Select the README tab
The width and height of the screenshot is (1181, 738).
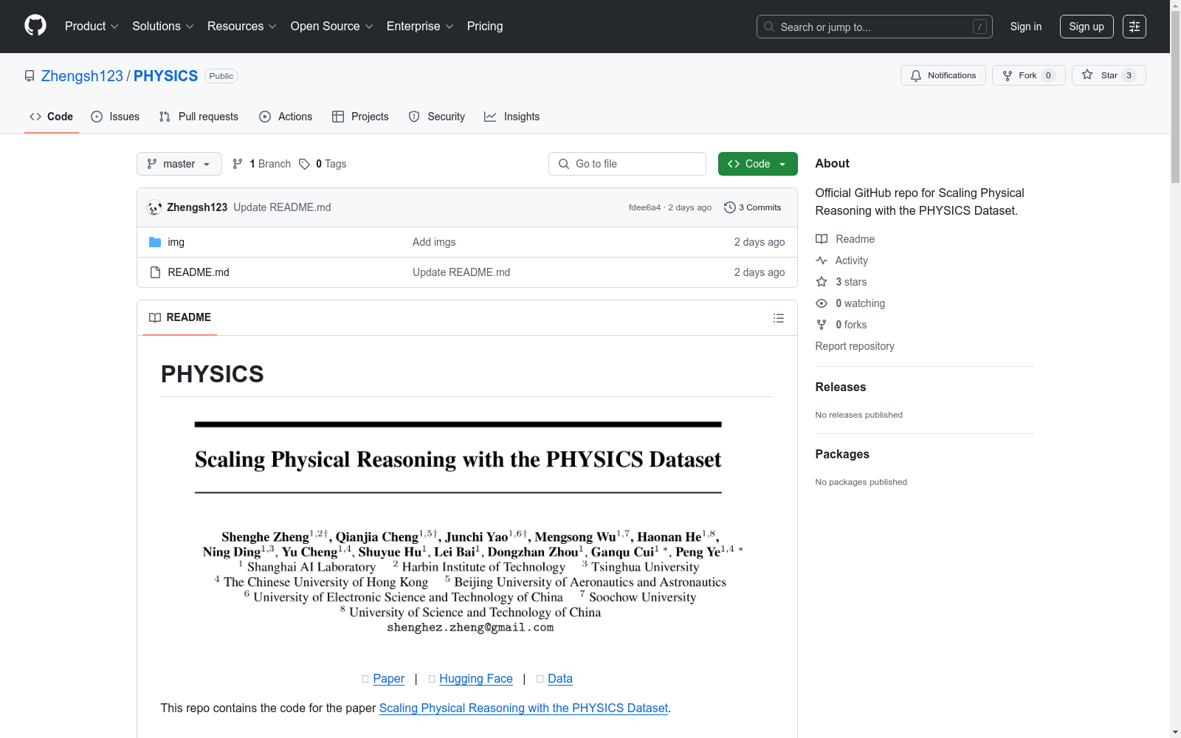point(180,317)
